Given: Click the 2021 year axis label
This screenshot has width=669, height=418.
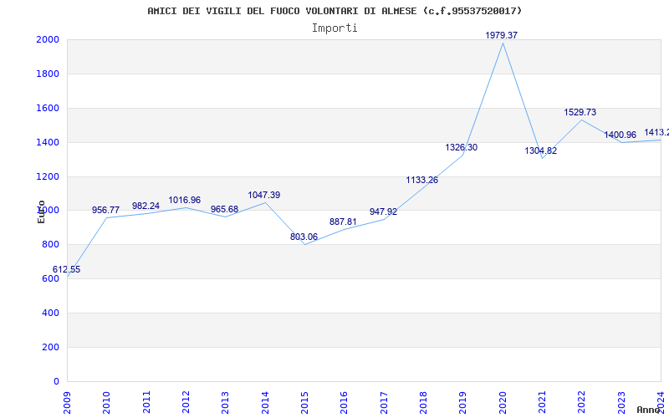Looking at the screenshot, I should [x=542, y=403].
